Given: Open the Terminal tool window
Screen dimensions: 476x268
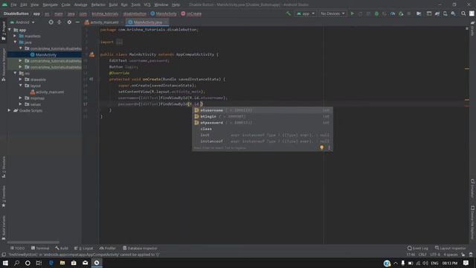Looking at the screenshot, I should pos(40,248).
